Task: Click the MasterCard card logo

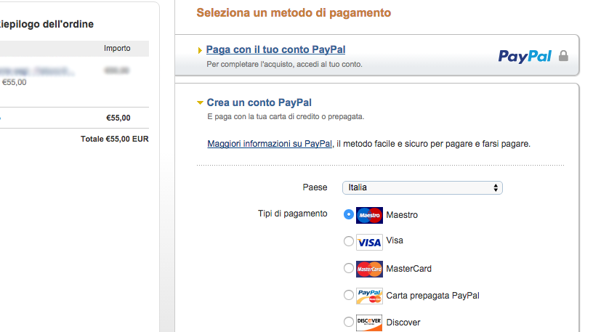Action: point(369,269)
